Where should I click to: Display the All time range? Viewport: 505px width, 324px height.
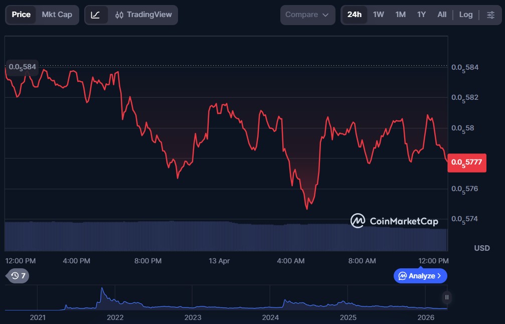coord(442,15)
